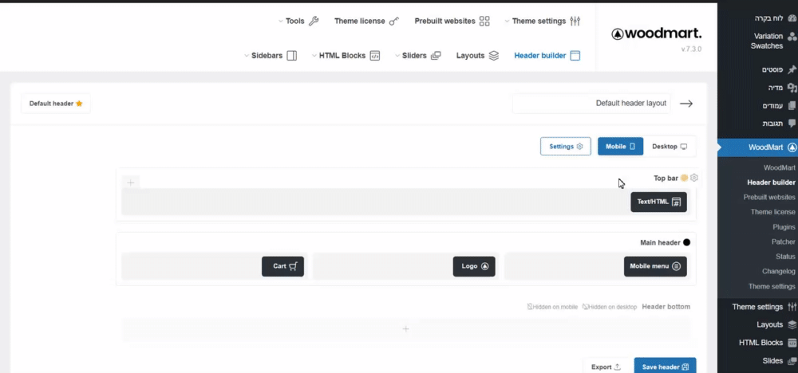Open Status in sidebar submenu
This screenshot has height=373, width=798.
click(x=786, y=257)
